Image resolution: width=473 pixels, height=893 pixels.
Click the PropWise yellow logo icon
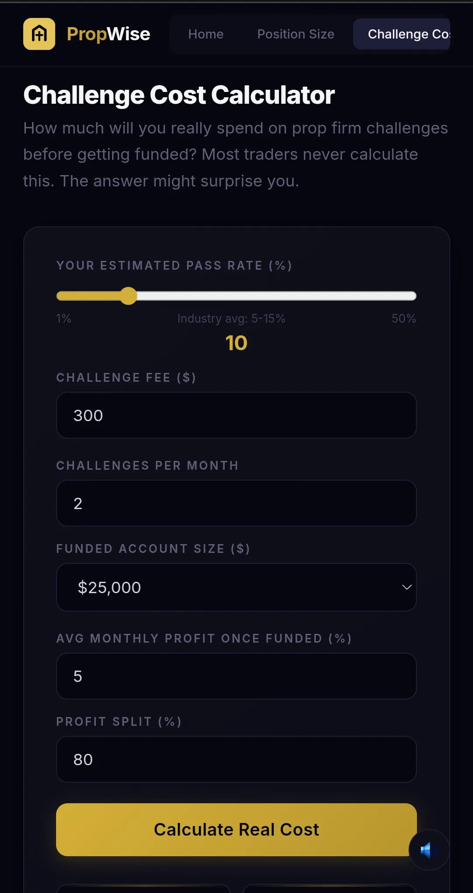coord(39,34)
